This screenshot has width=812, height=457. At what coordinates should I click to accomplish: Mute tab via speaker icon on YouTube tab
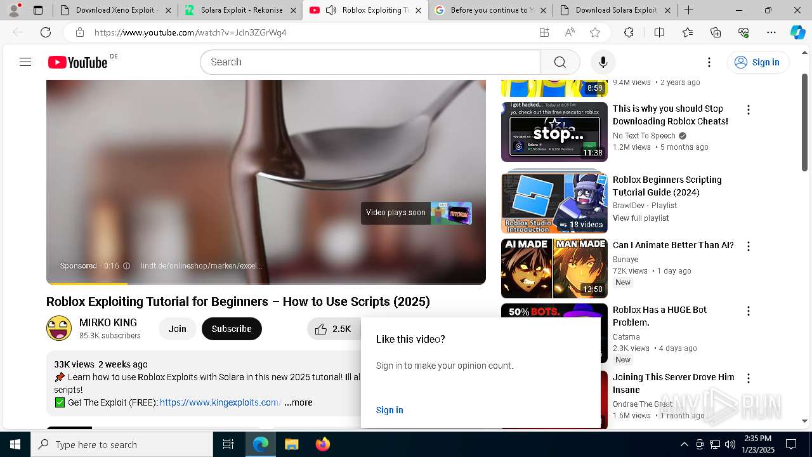click(331, 10)
